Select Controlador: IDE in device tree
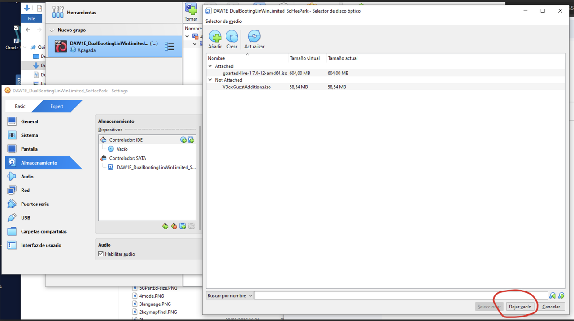This screenshot has width=574, height=321. tap(126, 140)
